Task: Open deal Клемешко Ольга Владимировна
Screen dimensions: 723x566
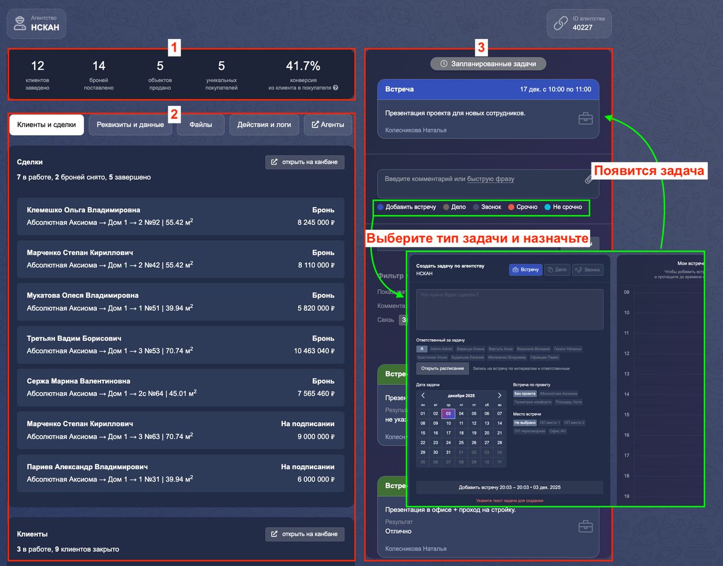Action: [x=181, y=216]
